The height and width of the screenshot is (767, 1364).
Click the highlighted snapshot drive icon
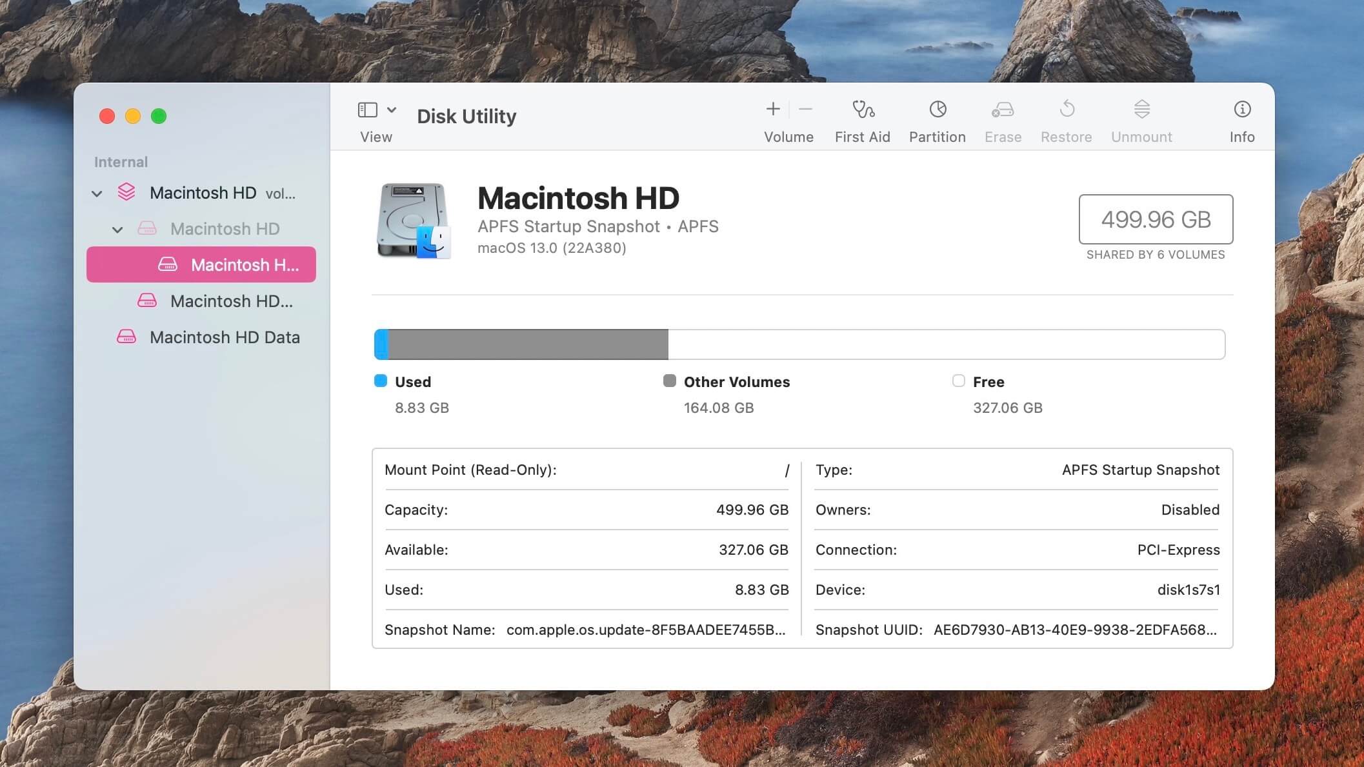coord(168,264)
